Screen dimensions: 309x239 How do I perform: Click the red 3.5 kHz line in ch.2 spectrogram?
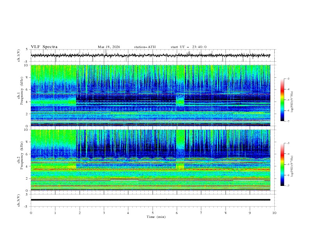click(150, 169)
